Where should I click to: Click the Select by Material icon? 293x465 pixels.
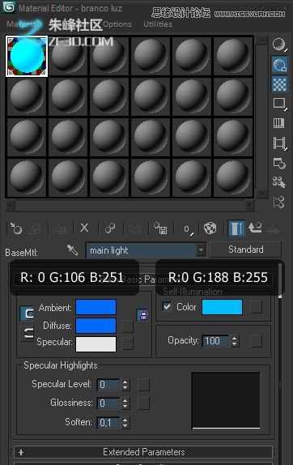coord(279,182)
